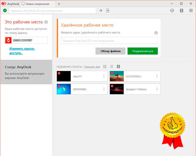Click the green Подключиться button
Image resolution: width=196 pixels, height=156 pixels.
pos(143,51)
